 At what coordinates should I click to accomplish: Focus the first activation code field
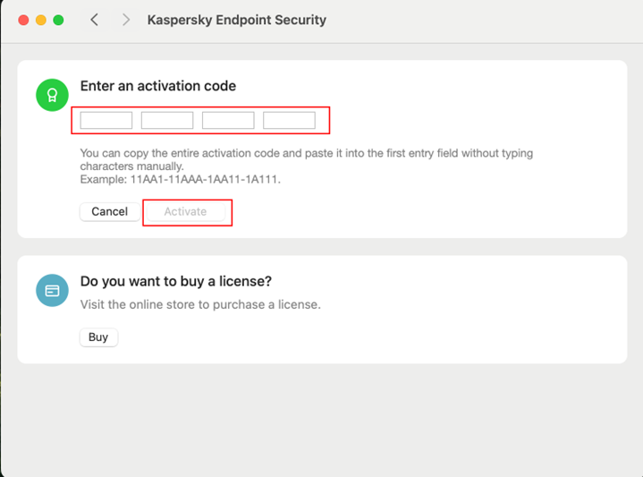pyautogui.click(x=106, y=120)
